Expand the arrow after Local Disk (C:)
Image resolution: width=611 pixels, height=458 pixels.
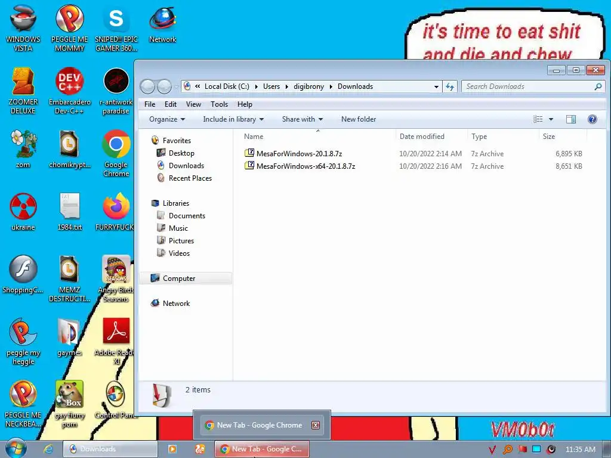pyautogui.click(x=257, y=86)
